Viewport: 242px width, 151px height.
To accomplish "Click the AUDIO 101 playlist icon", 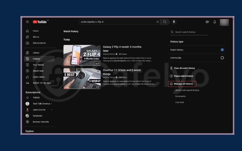I will (x=27, y=83).
